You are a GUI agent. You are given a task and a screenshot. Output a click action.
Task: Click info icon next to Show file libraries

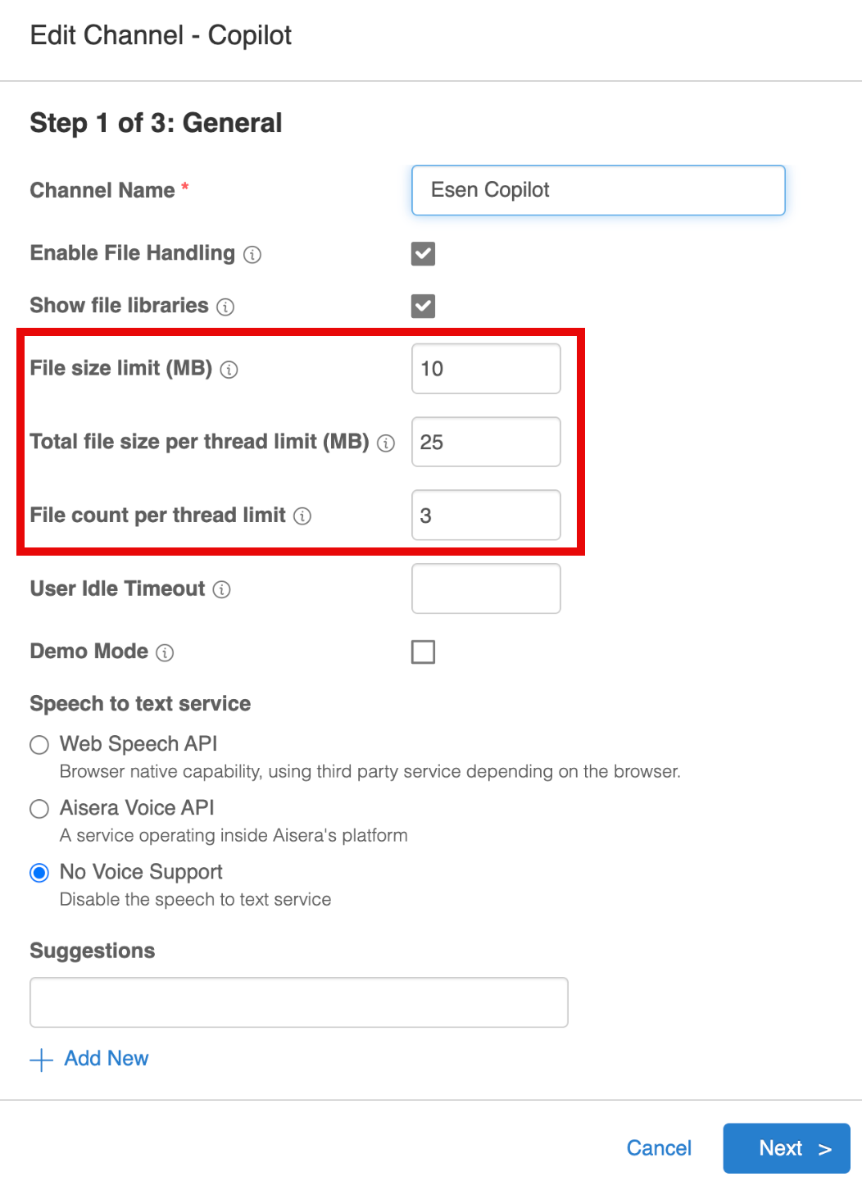[x=225, y=307]
